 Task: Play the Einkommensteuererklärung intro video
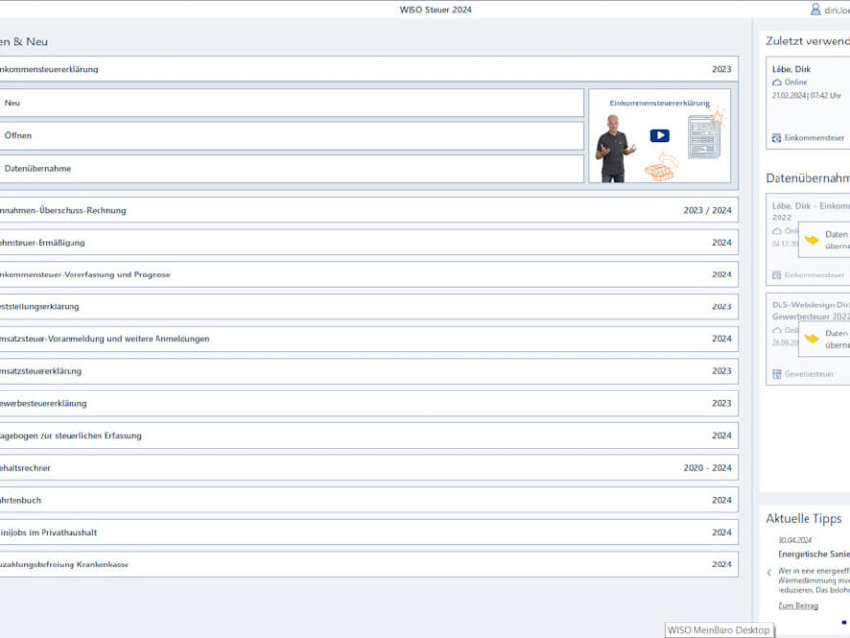pyautogui.click(x=660, y=135)
